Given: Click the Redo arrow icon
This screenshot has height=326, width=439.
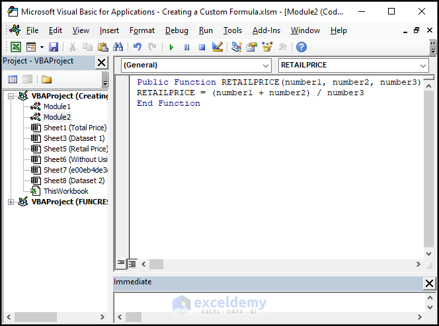Looking at the screenshot, I should pyautogui.click(x=152, y=47).
